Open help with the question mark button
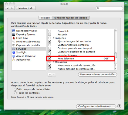The image size is (128, 115). tap(119, 106)
